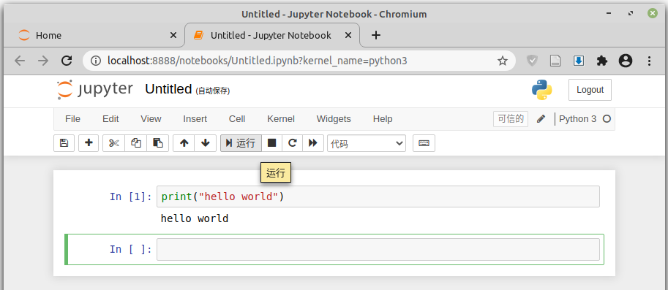Open the 代码 cell type dropdown
Image resolution: width=668 pixels, height=290 pixels.
coord(367,143)
